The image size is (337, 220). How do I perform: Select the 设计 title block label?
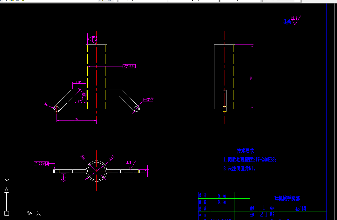click(x=203, y=196)
